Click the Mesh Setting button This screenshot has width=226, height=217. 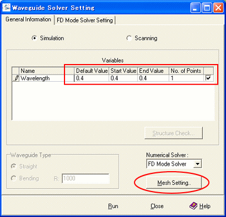pyautogui.click(x=174, y=183)
